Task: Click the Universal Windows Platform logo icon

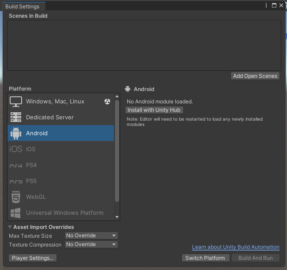Action: (15, 213)
